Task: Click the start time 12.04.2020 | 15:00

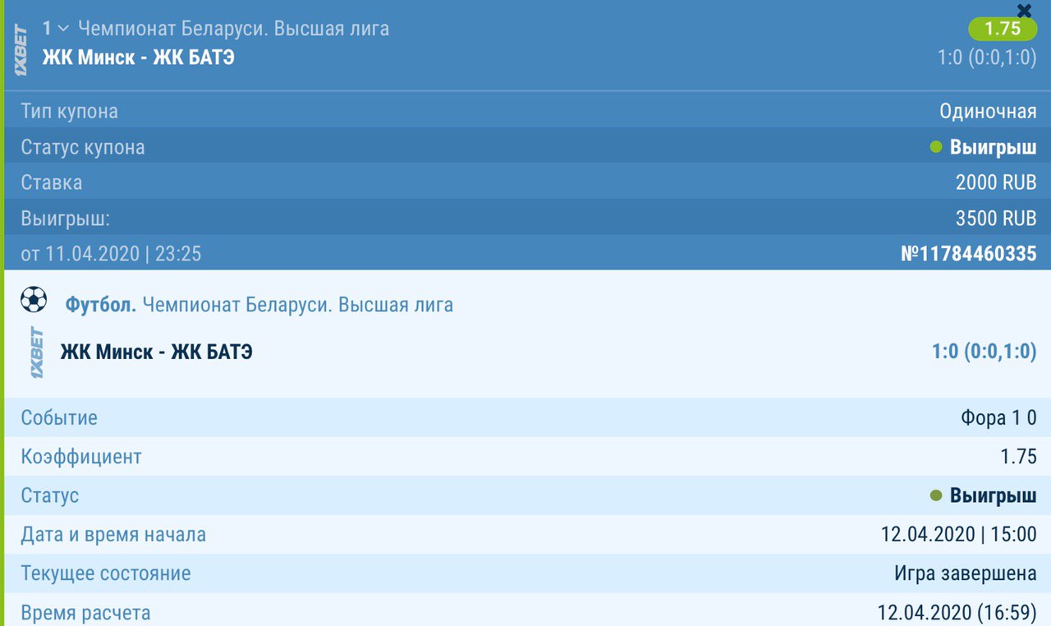Action: coord(959,535)
